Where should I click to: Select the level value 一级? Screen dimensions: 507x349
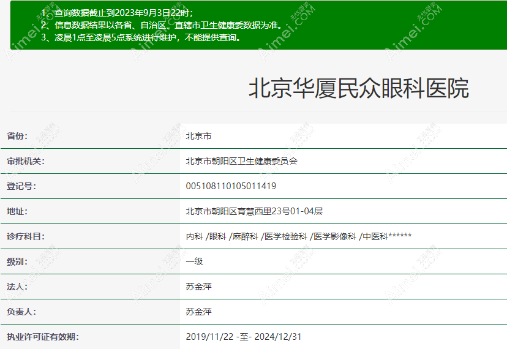(x=194, y=261)
